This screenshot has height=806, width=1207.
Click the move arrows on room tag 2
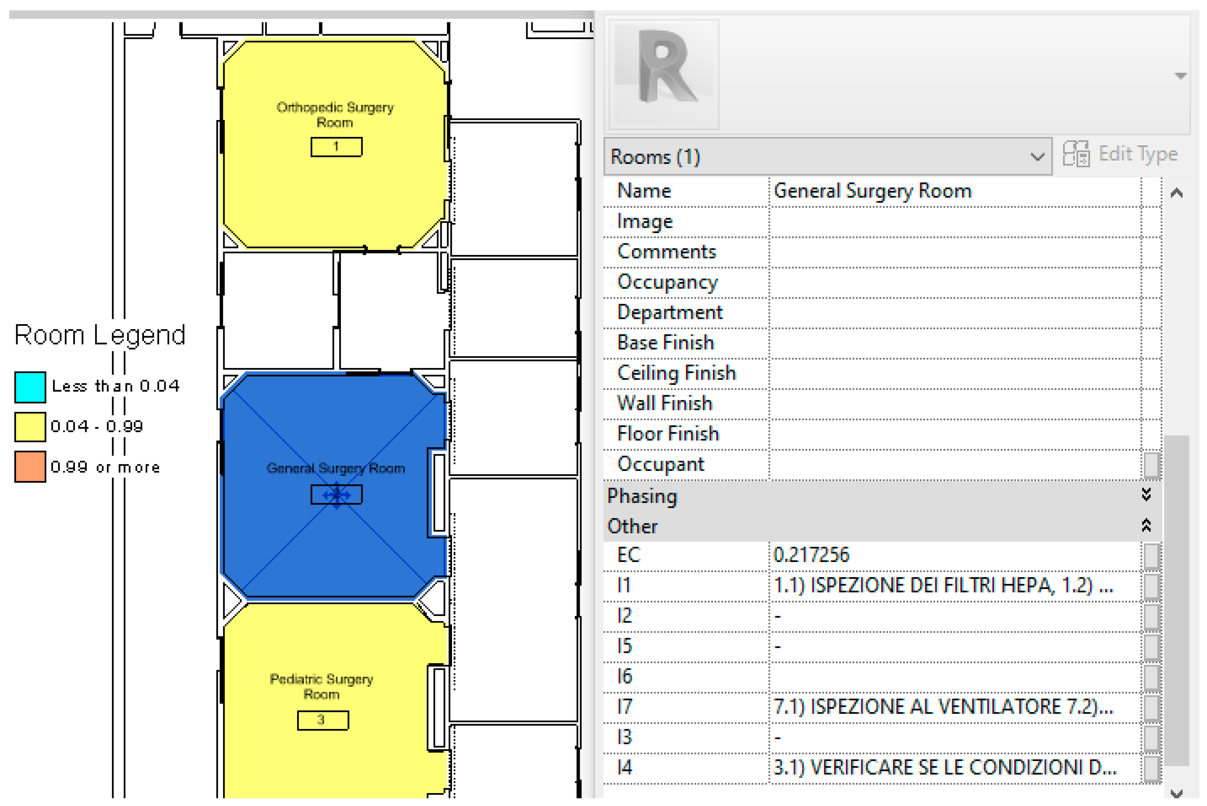[x=337, y=495]
